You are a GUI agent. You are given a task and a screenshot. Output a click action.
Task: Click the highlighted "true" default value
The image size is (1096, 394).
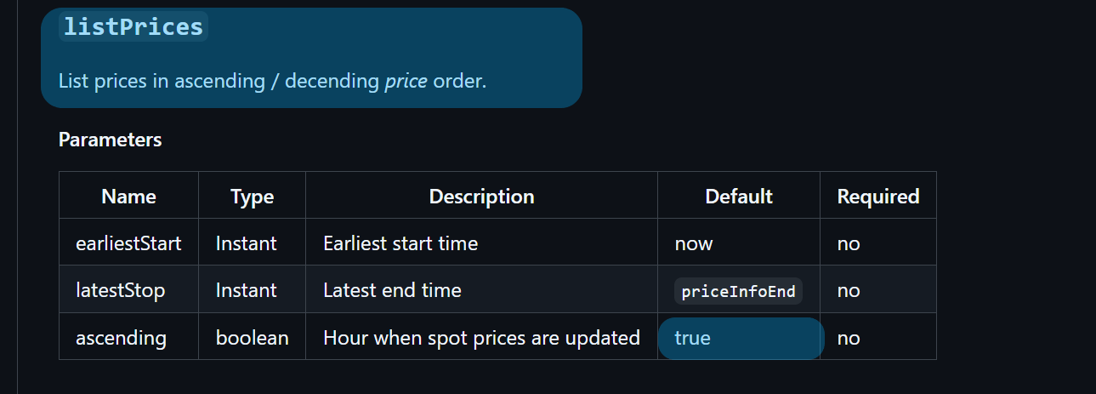692,338
